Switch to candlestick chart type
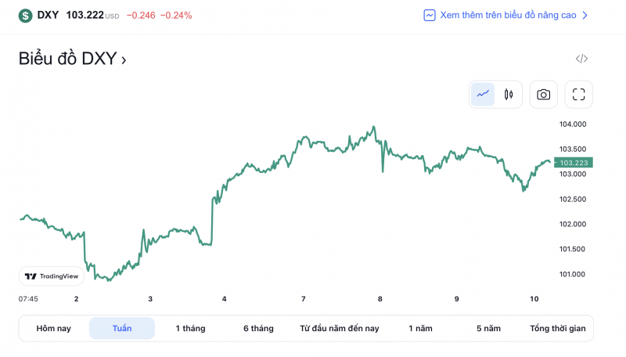The image size is (626, 357). point(509,95)
